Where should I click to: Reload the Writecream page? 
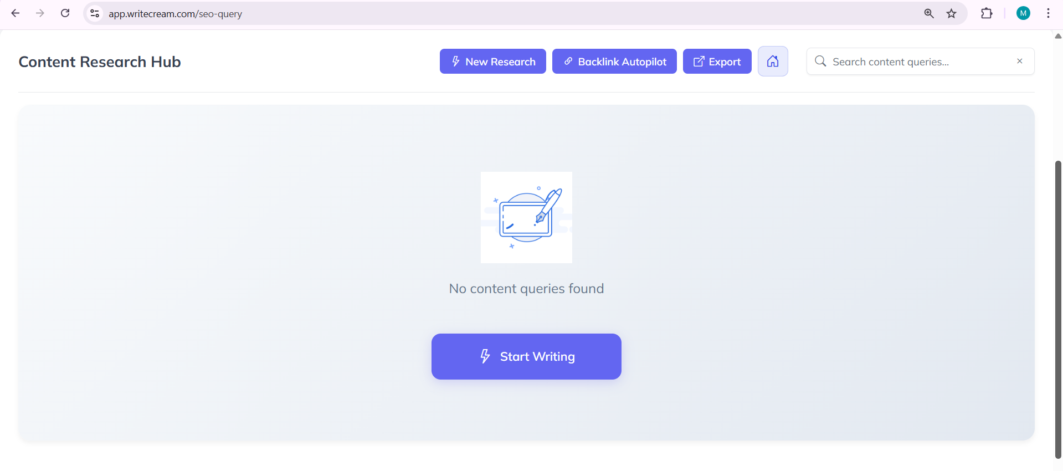pyautogui.click(x=65, y=13)
